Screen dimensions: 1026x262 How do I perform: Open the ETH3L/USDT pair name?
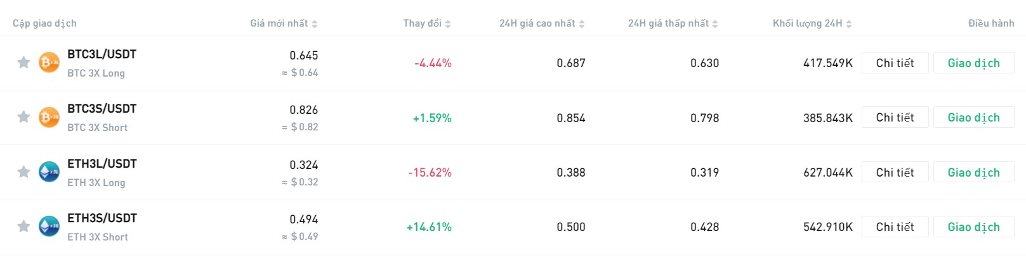tap(102, 164)
